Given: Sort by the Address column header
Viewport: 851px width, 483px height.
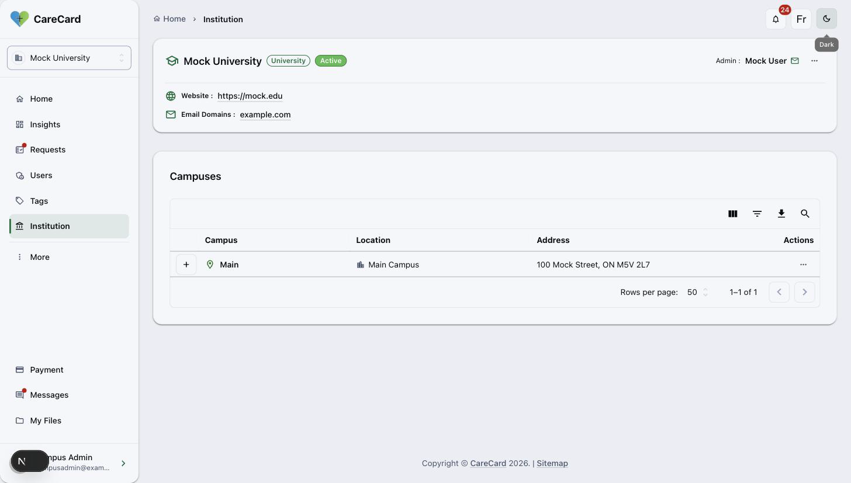Looking at the screenshot, I should [553, 240].
